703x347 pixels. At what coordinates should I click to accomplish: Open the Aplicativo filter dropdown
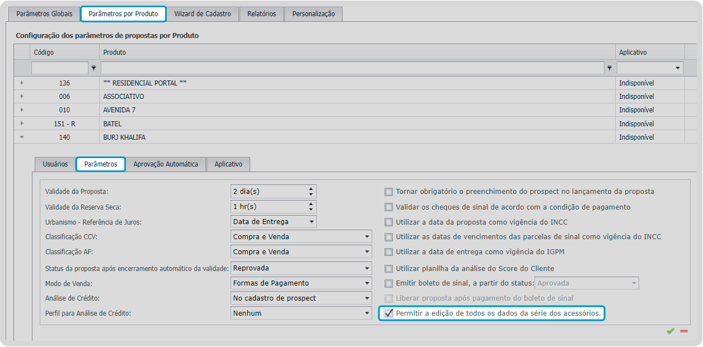pos(678,68)
